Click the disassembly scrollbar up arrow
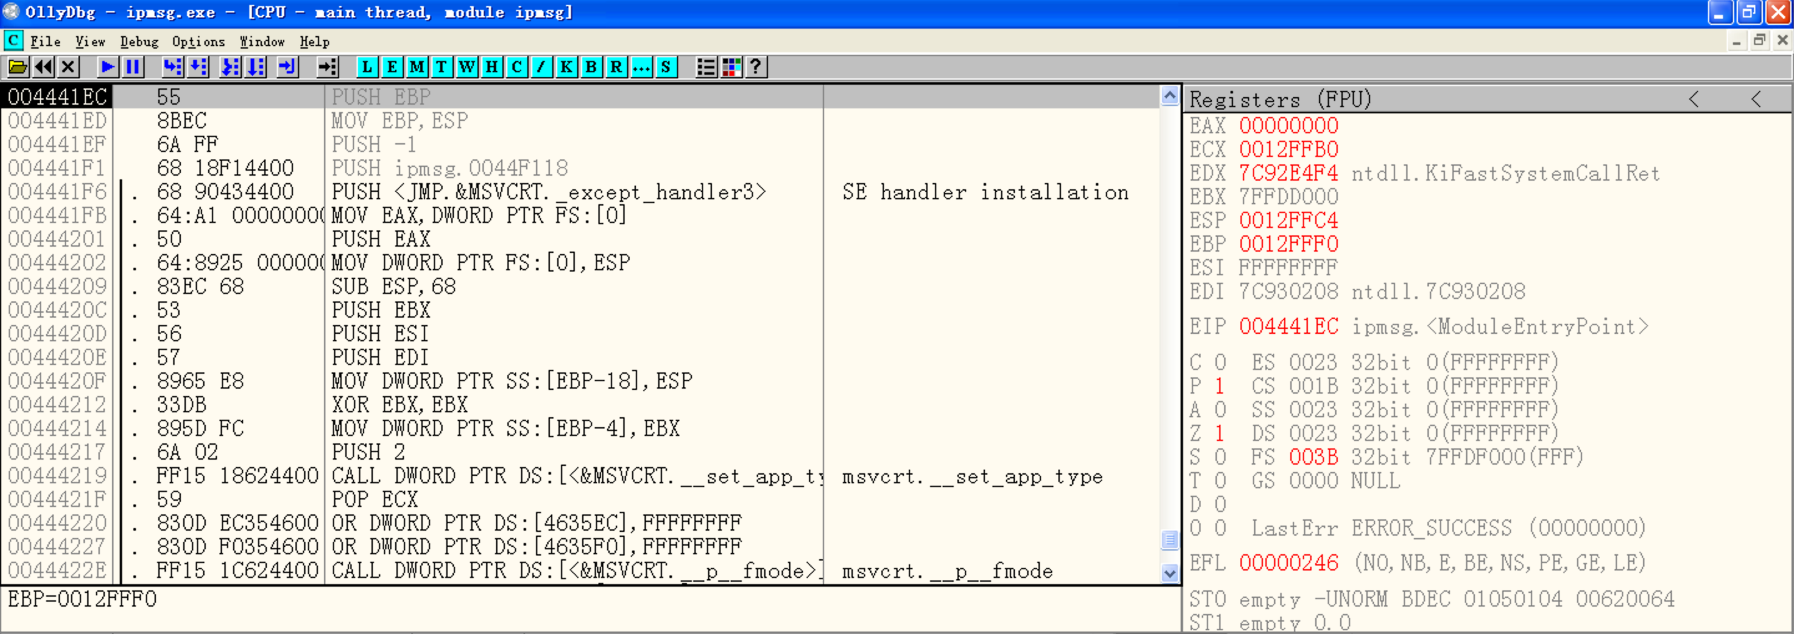The height and width of the screenshot is (634, 1794). (x=1170, y=96)
